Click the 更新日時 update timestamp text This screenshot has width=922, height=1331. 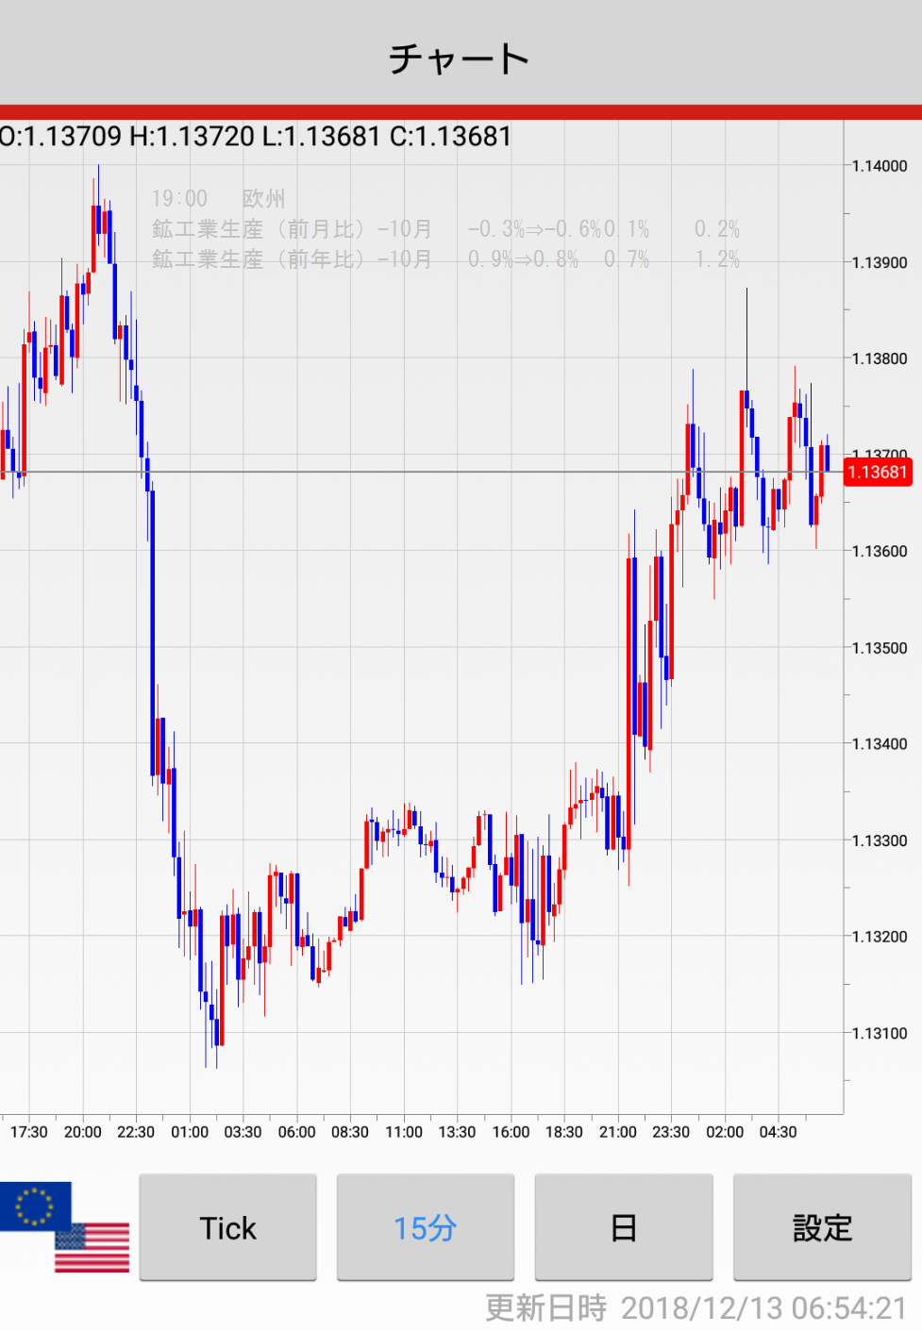pos(696,1308)
